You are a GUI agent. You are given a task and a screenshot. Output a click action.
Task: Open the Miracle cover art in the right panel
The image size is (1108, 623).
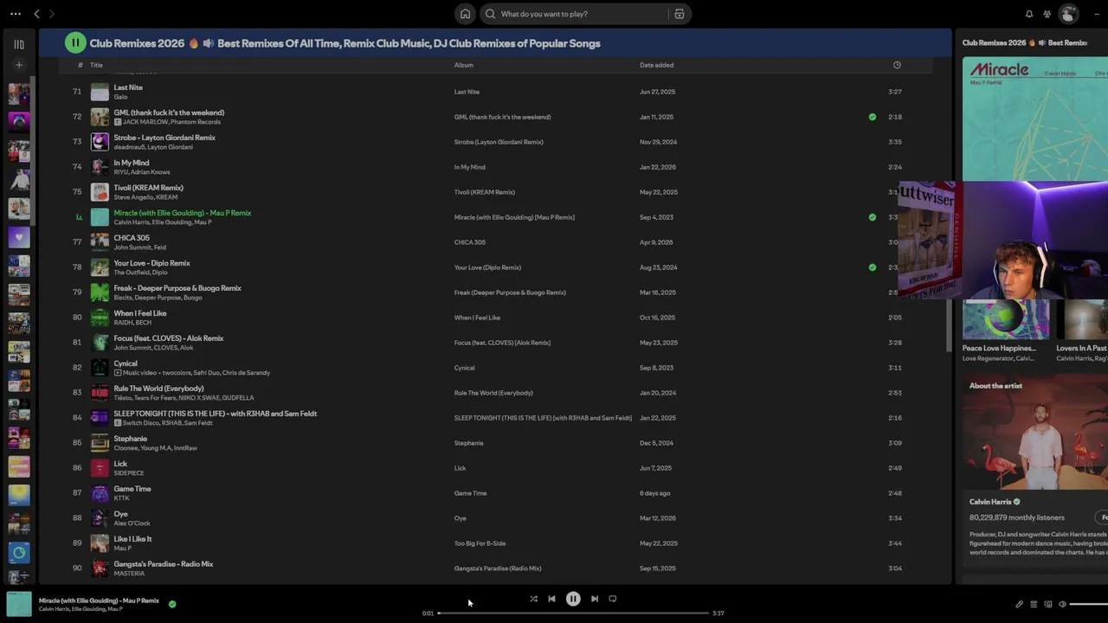1035,119
